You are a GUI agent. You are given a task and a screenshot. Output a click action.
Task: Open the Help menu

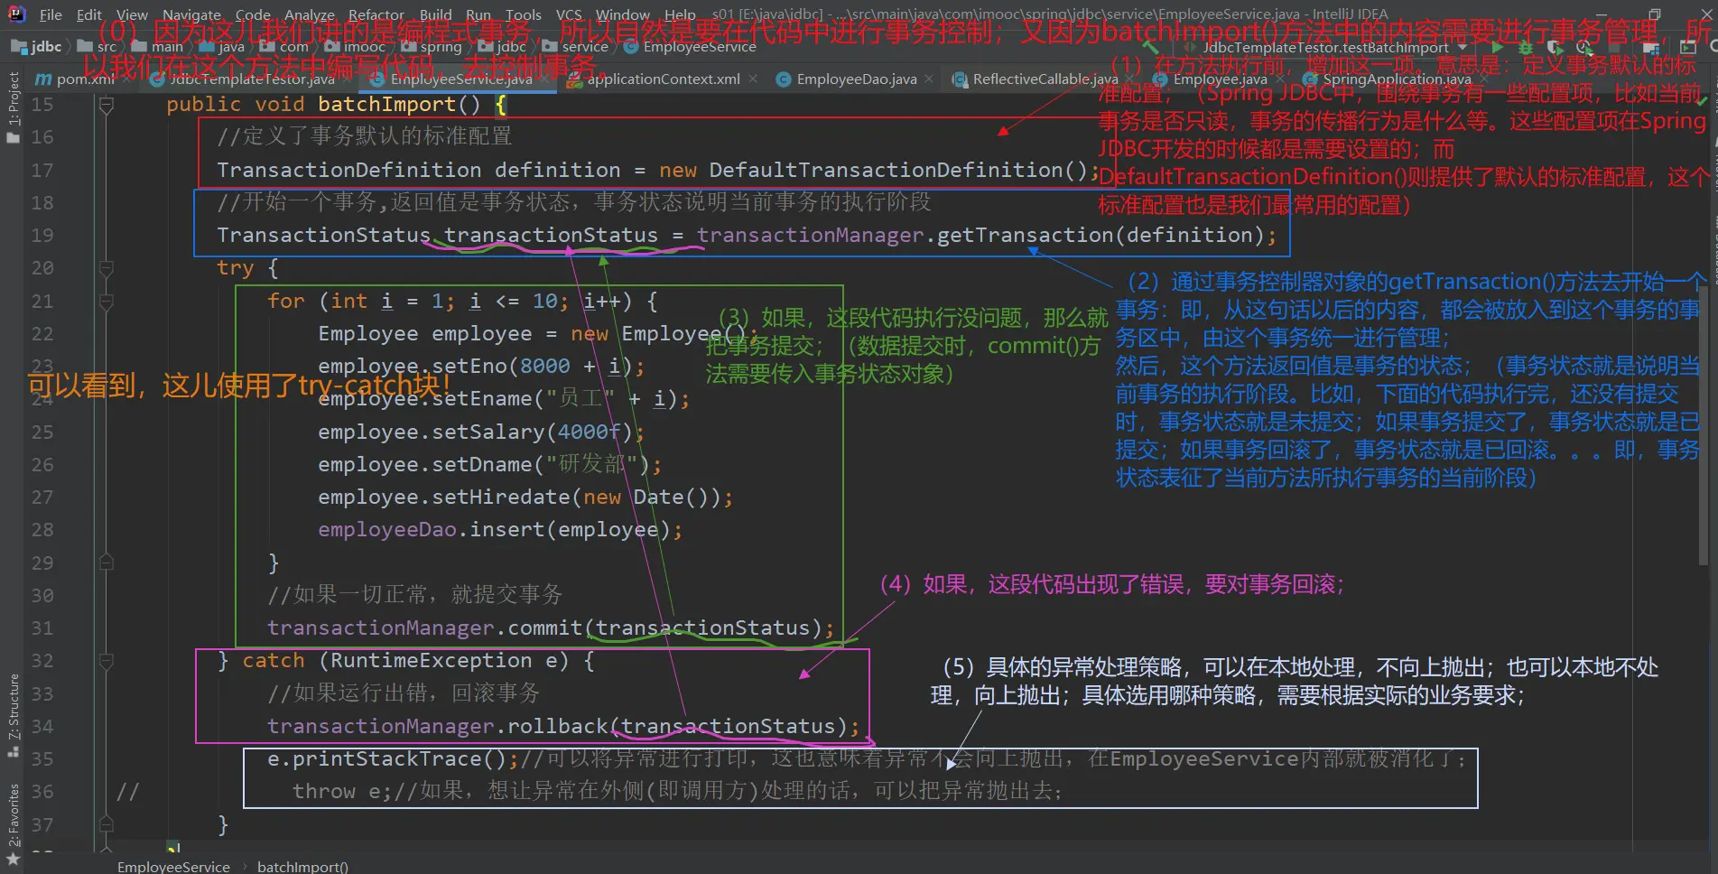coord(680,14)
